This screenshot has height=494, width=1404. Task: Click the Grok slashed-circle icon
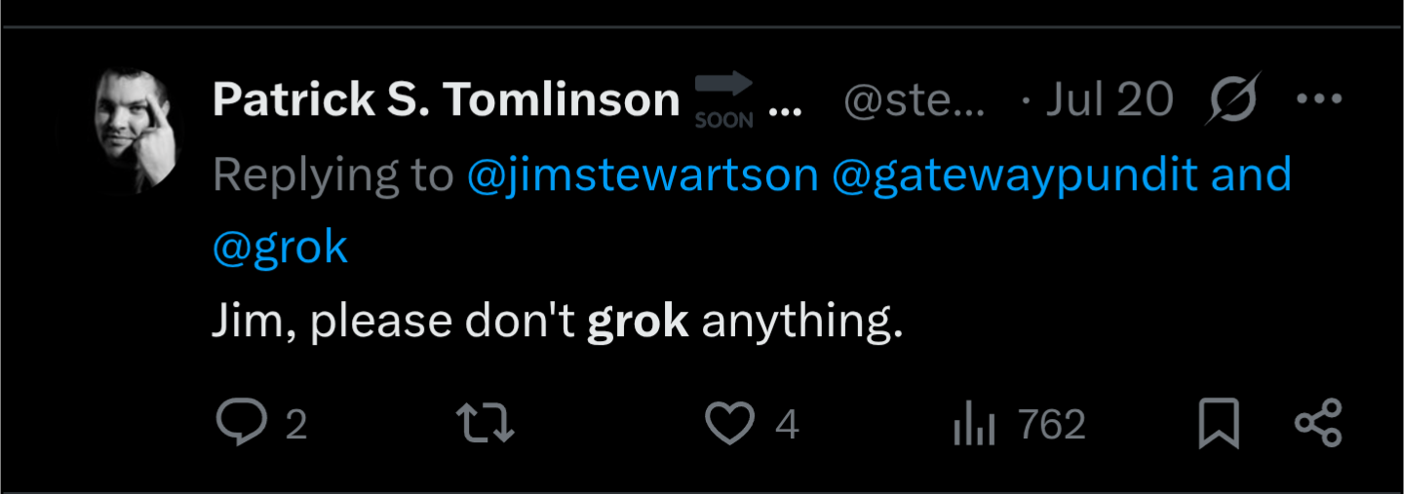pos(1233,98)
